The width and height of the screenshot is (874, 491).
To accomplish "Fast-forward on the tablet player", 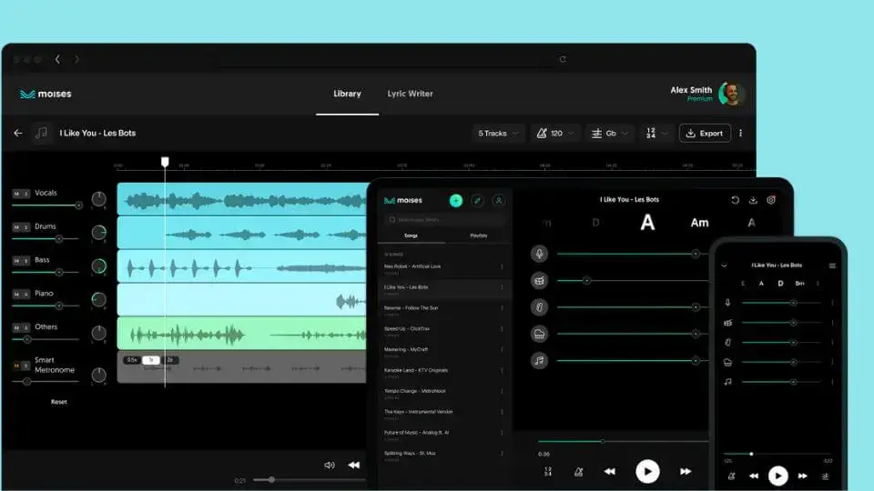I will (686, 472).
